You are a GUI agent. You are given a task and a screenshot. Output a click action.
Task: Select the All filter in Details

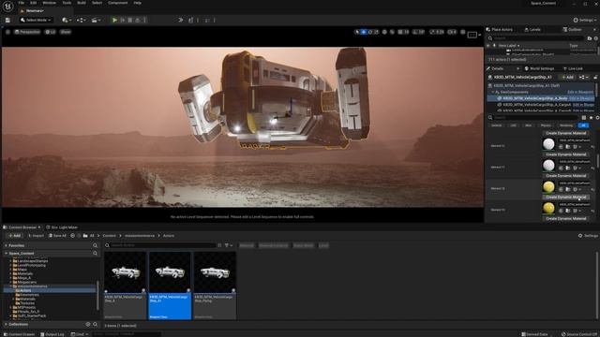583,125
